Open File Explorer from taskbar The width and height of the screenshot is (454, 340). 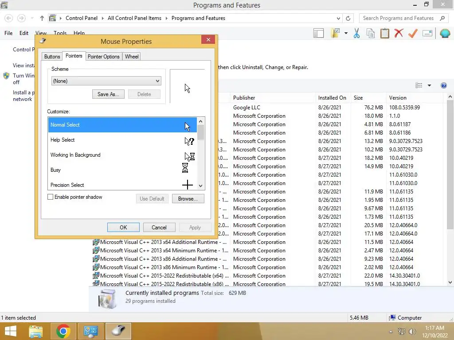(36, 331)
